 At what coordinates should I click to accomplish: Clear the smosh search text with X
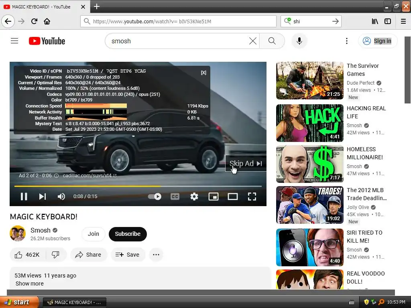[253, 41]
